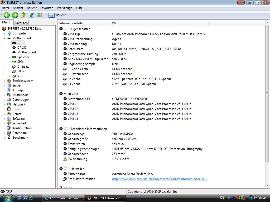Click the Sicherheit shield icon
The width and height of the screenshot is (270, 202).
pos(9,123)
